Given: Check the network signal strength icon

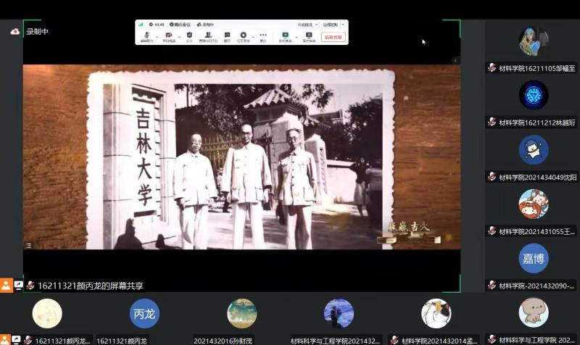Looking at the screenshot, I should [x=141, y=24].
